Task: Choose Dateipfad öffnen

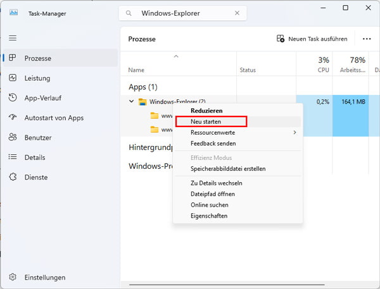Action: click(237, 194)
